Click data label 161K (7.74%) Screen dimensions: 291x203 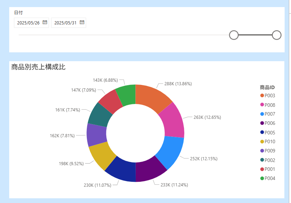click(x=68, y=110)
